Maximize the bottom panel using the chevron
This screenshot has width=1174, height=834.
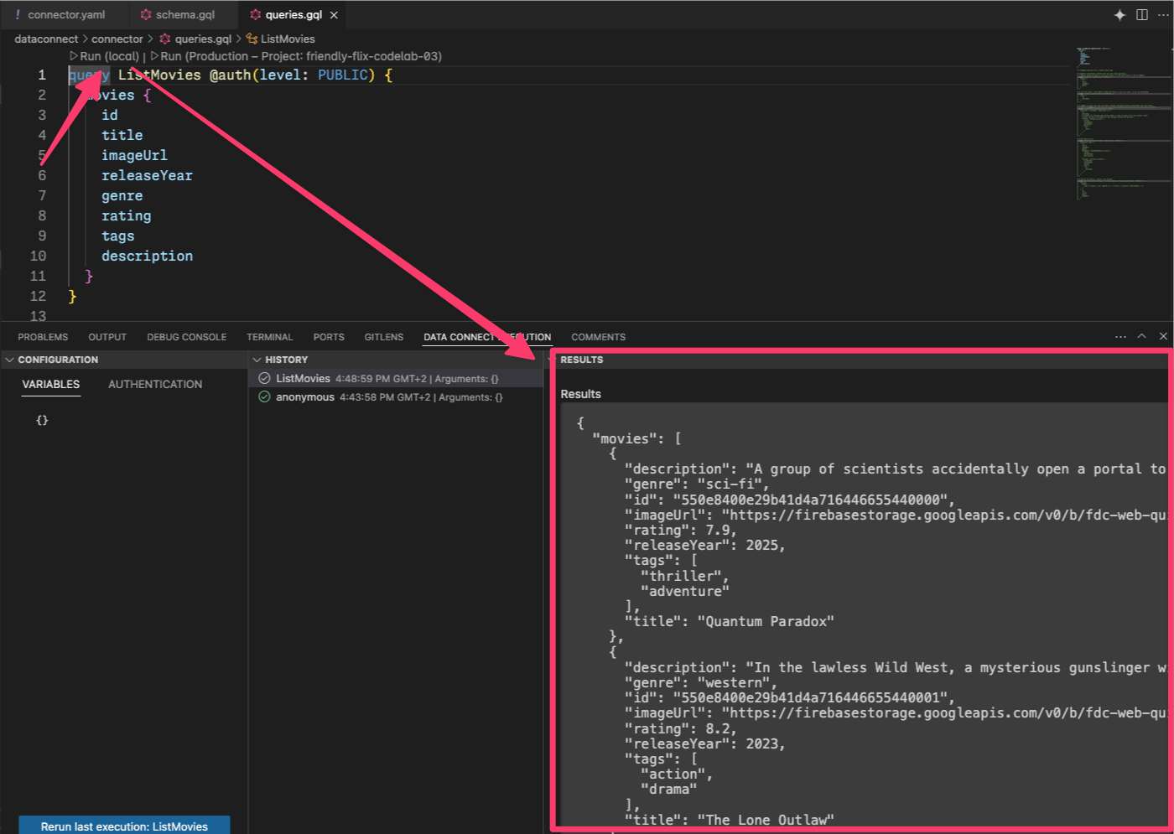(1141, 336)
